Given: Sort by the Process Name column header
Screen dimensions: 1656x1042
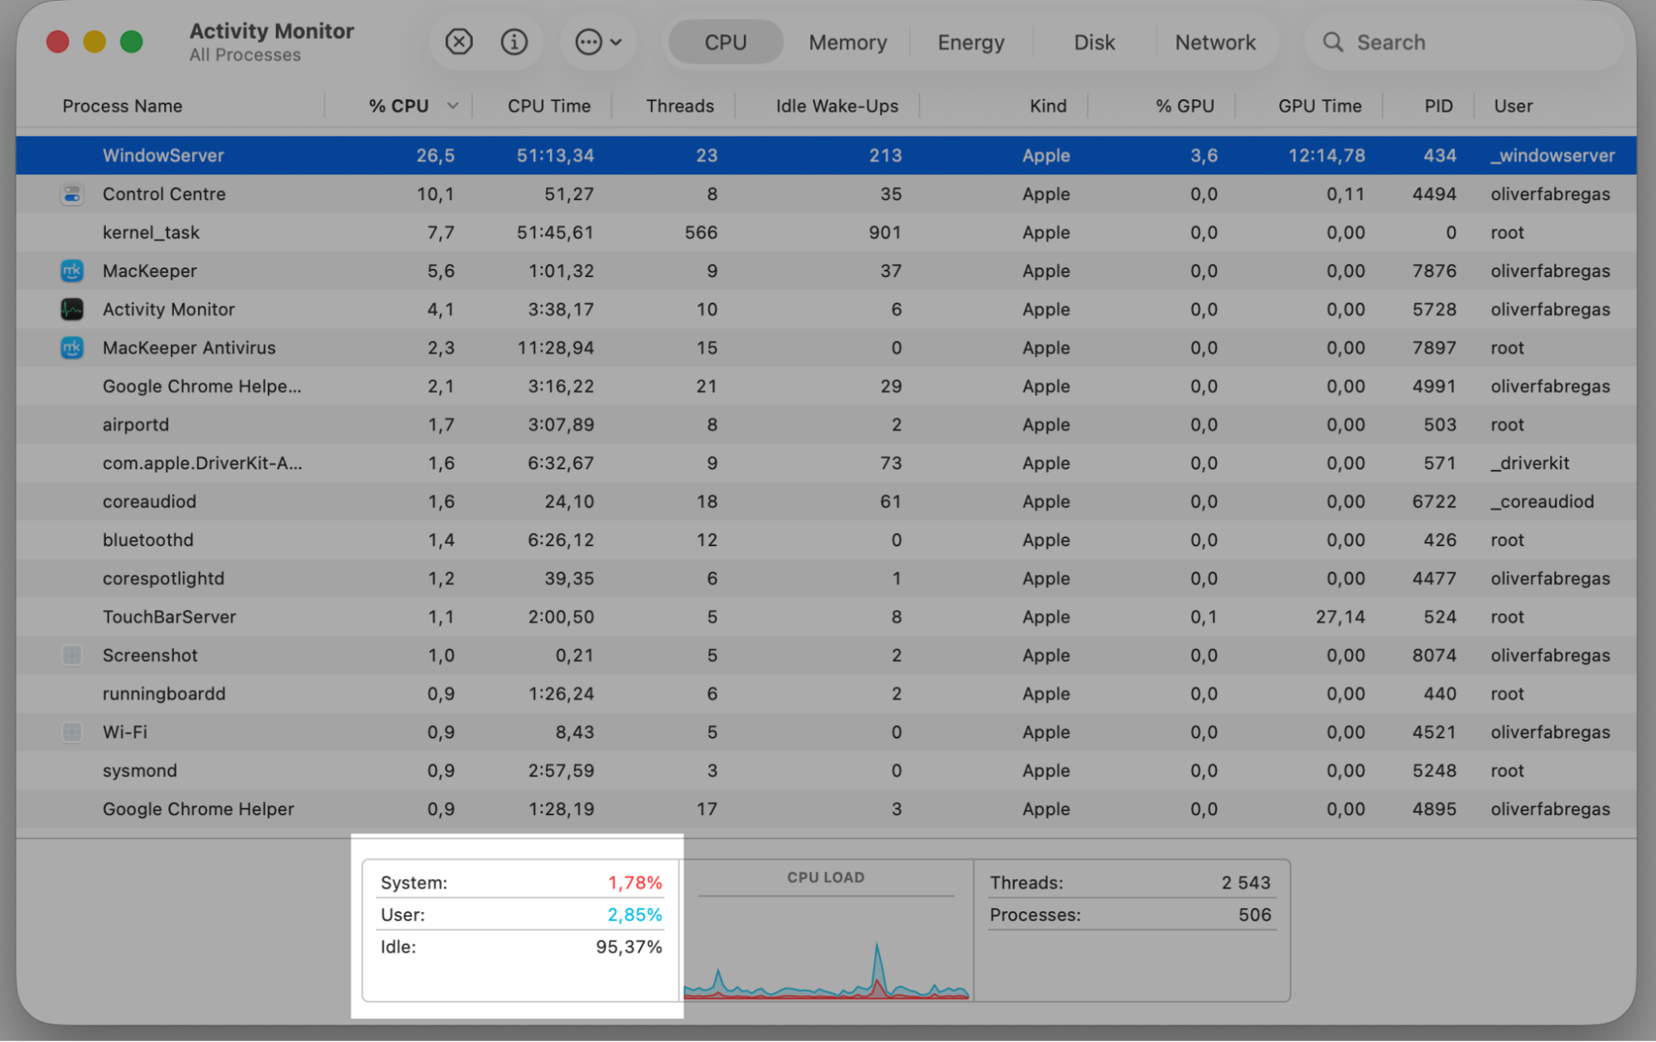Looking at the screenshot, I should coord(123,106).
